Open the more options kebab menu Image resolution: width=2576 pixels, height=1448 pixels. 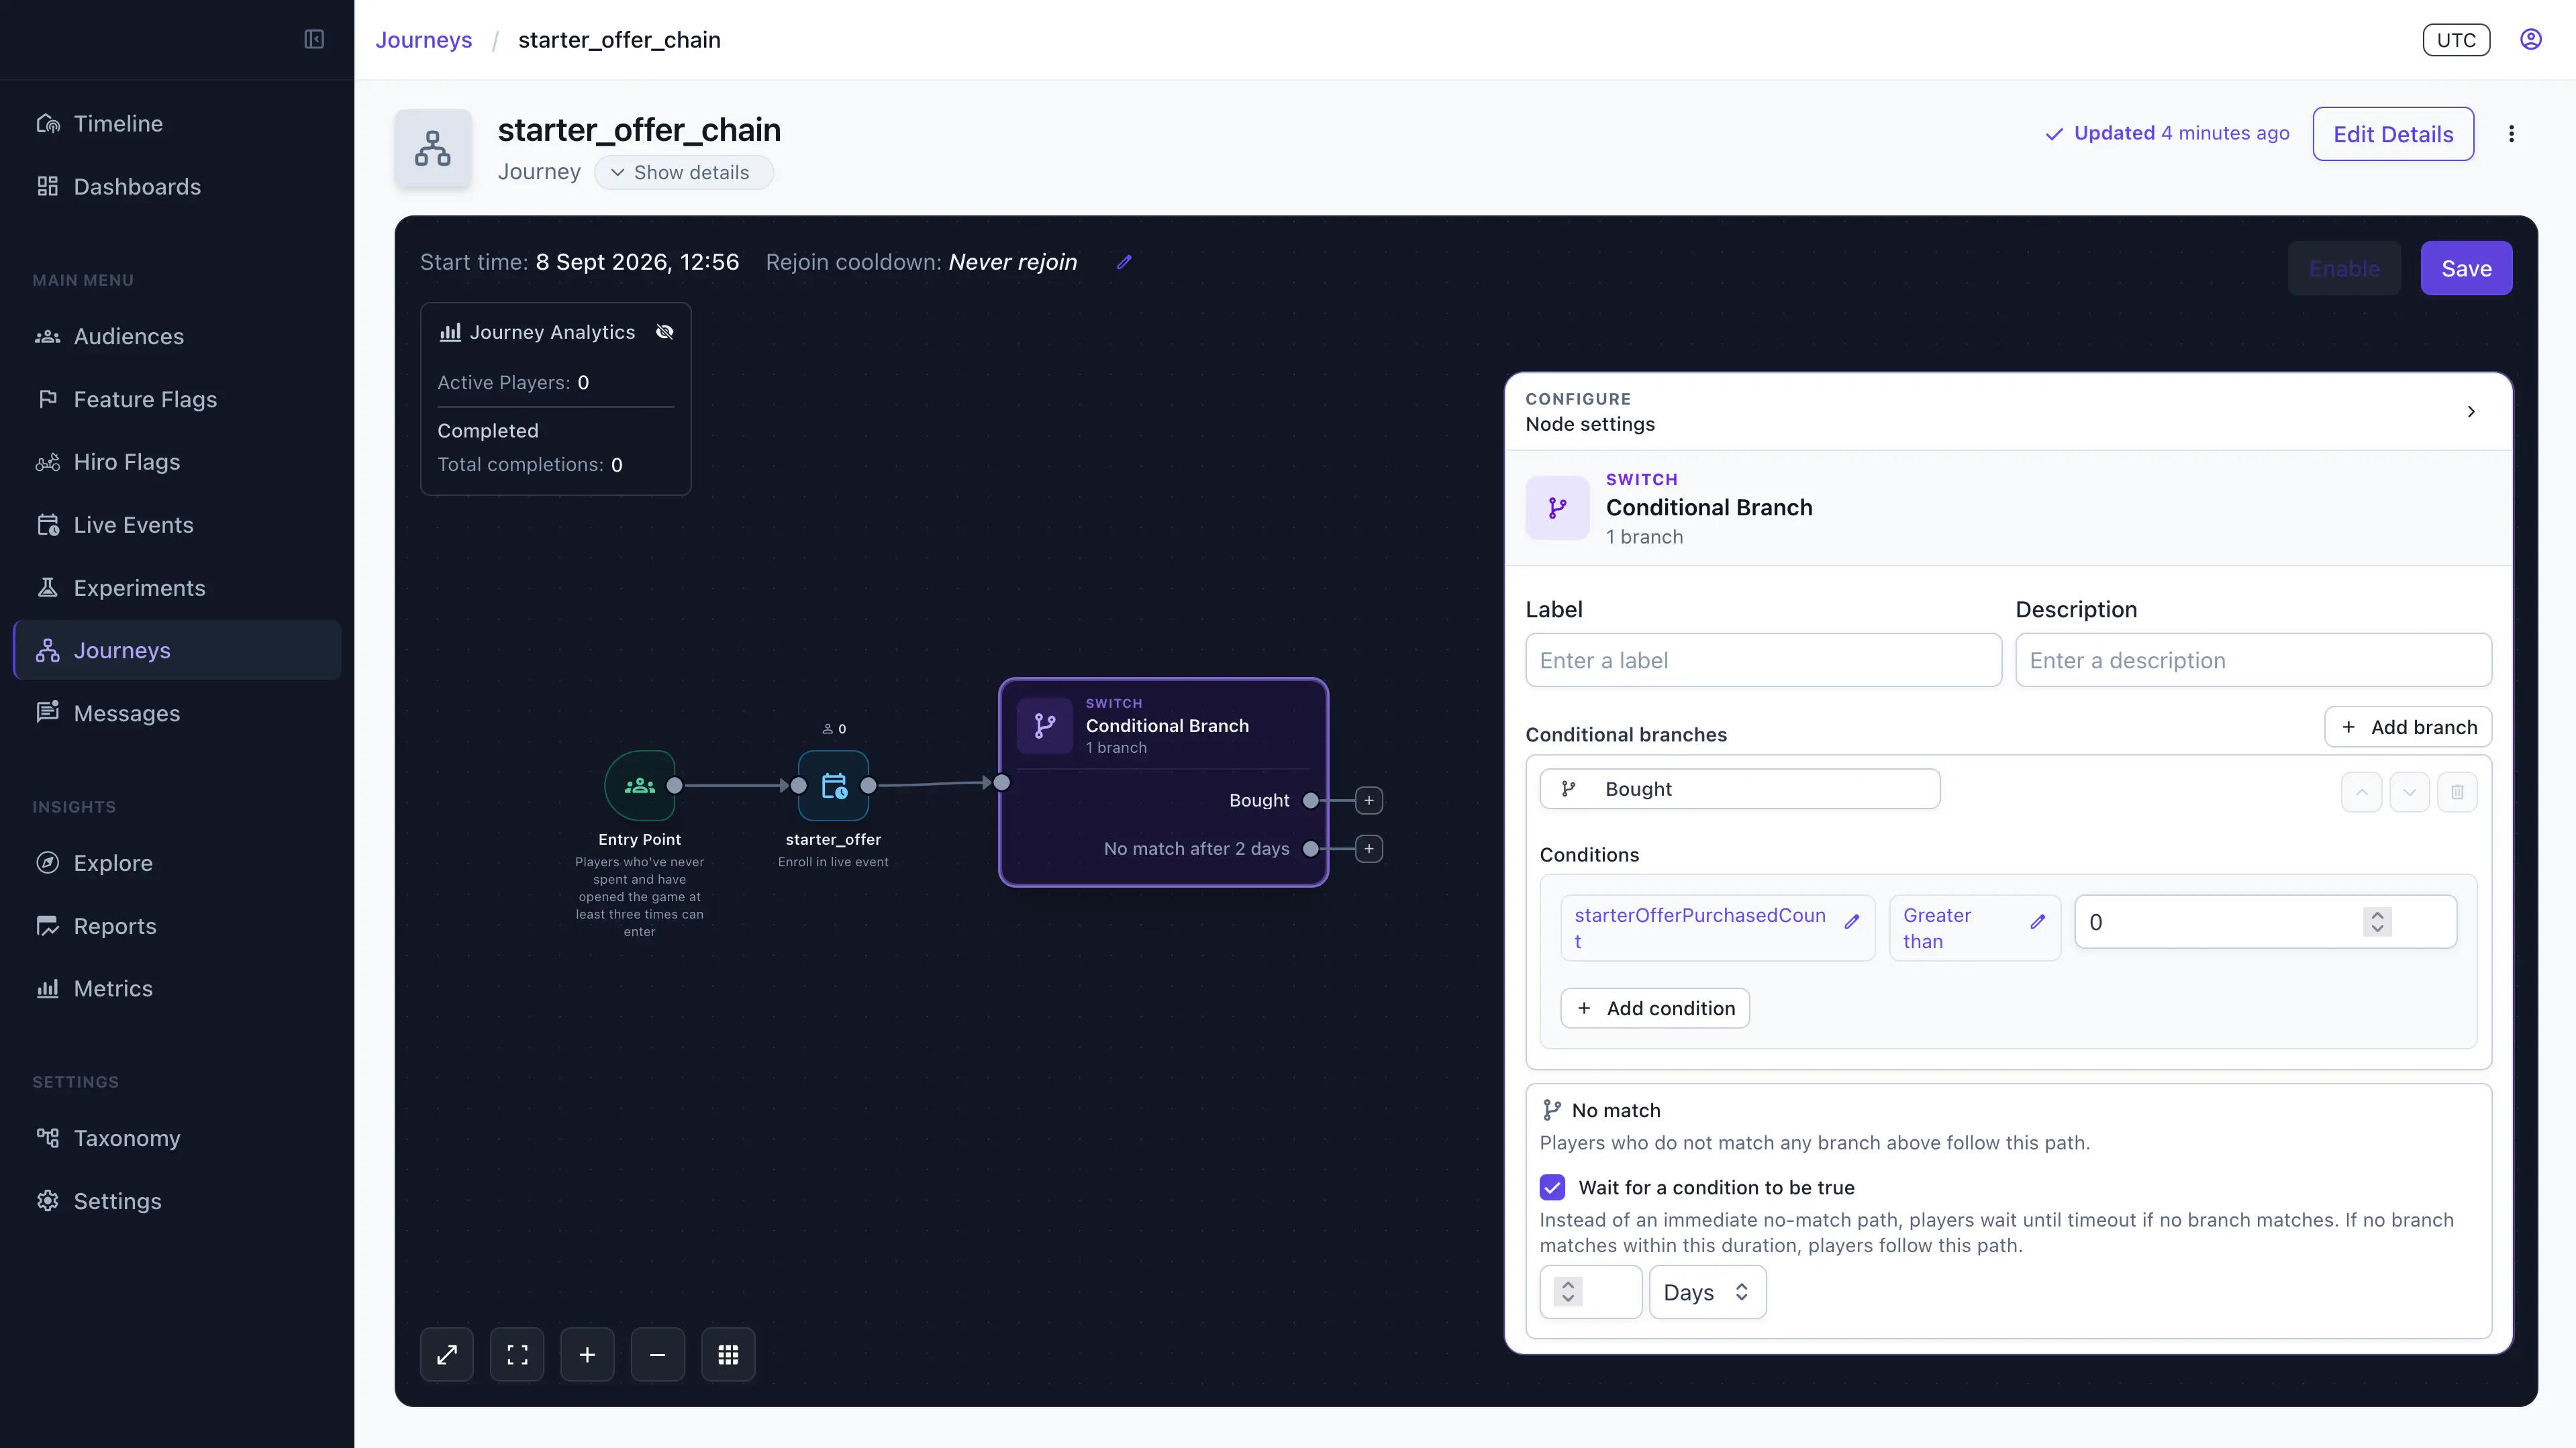pyautogui.click(x=2511, y=134)
